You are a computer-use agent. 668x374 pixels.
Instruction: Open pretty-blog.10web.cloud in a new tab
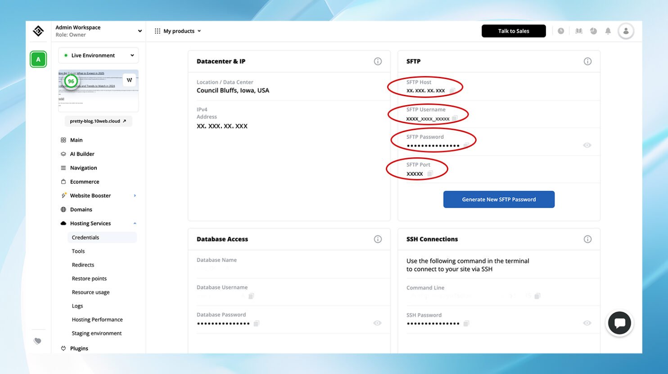(98, 121)
